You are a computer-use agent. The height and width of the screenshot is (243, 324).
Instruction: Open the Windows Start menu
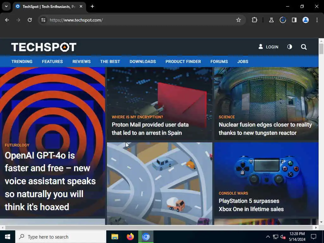pos(8,237)
